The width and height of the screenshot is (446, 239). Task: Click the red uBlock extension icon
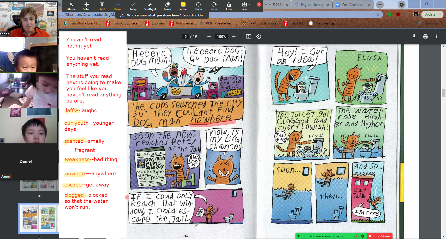point(398,14)
